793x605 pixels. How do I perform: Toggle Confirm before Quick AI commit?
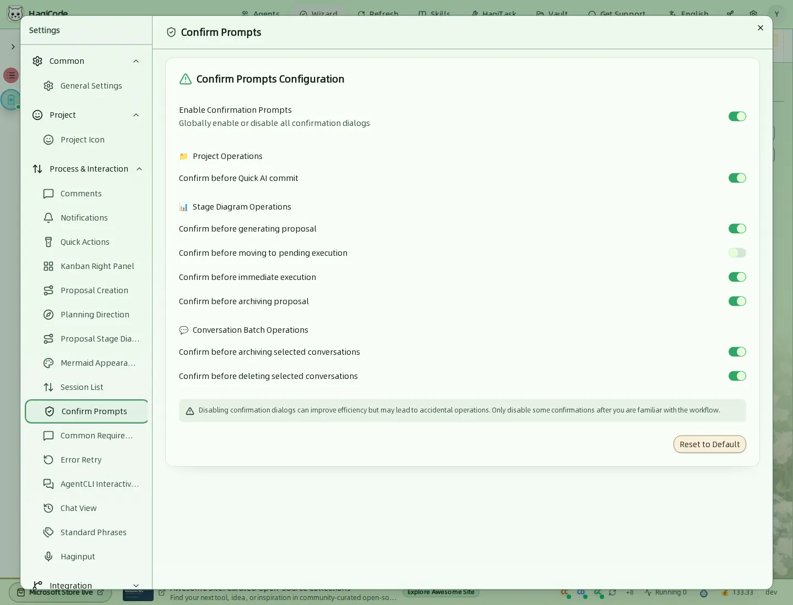coord(737,178)
